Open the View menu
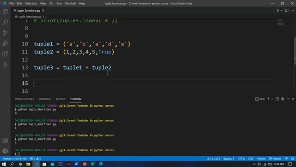The width and height of the screenshot is (296, 167). click(43, 3)
